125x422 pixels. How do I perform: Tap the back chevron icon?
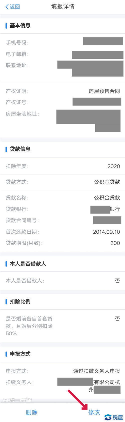pyautogui.click(x=7, y=7)
